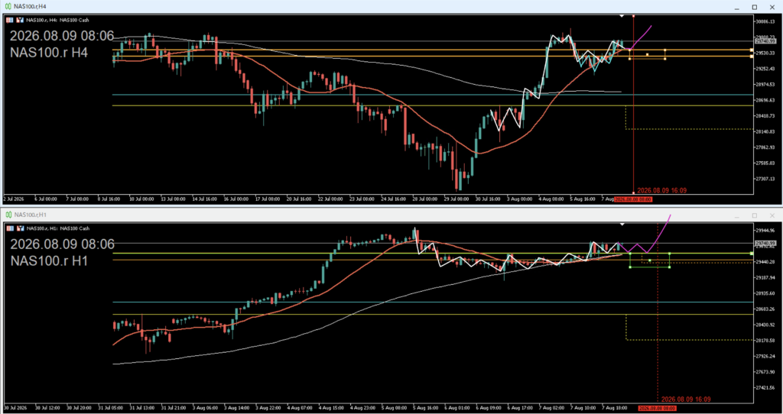The image size is (783, 414).
Task: Select top-right corner handle of green rectangle in H1
Action: click(669, 254)
